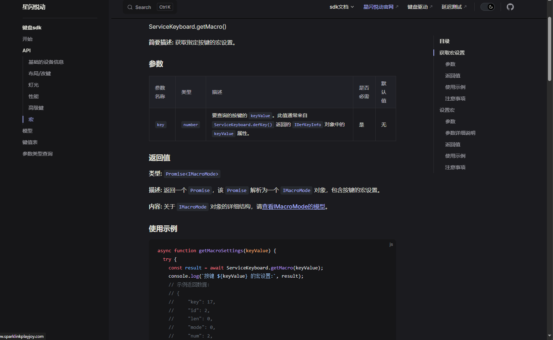
Task: Jump to 参数详细说明 in outline
Action: tap(460, 133)
